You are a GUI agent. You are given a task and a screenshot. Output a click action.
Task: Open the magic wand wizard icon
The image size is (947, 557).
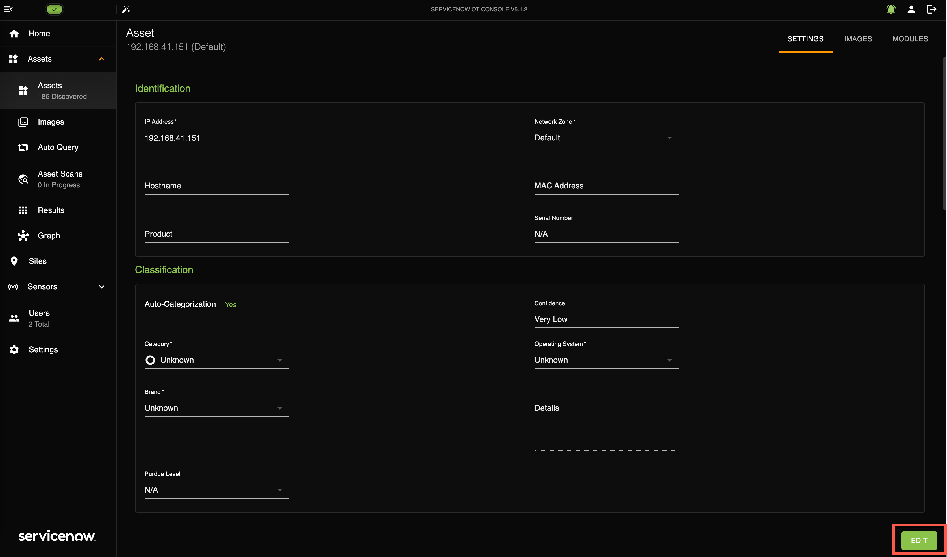tap(126, 9)
